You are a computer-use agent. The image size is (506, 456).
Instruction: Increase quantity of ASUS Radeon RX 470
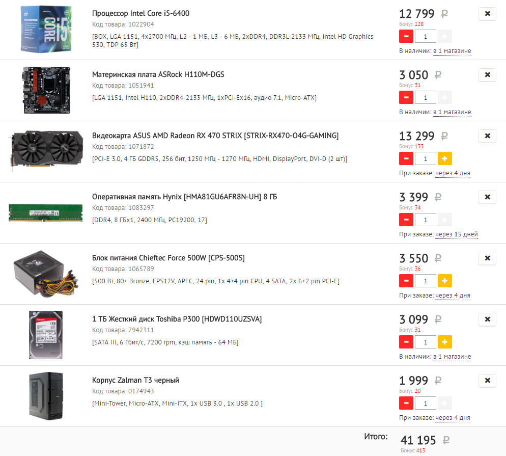(x=445, y=158)
